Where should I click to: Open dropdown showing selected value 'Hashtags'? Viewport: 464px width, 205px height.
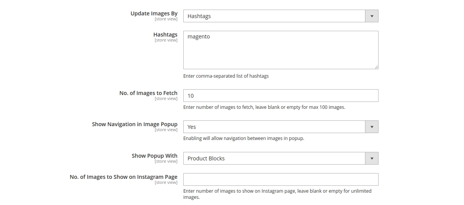pyautogui.click(x=274, y=16)
